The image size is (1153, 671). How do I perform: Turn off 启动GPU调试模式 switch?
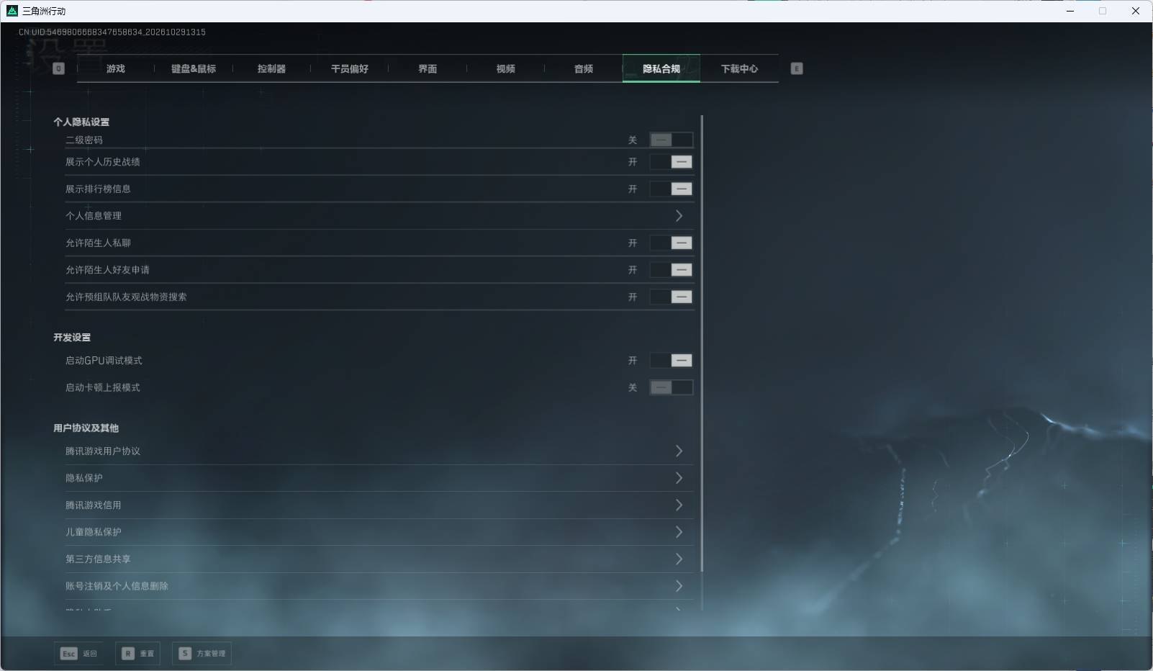[x=671, y=361]
